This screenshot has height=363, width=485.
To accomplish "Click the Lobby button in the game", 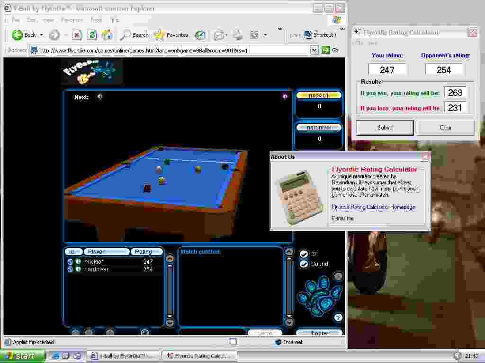I will [319, 333].
